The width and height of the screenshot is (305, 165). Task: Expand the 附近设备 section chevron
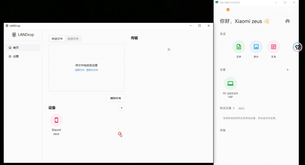(234, 108)
